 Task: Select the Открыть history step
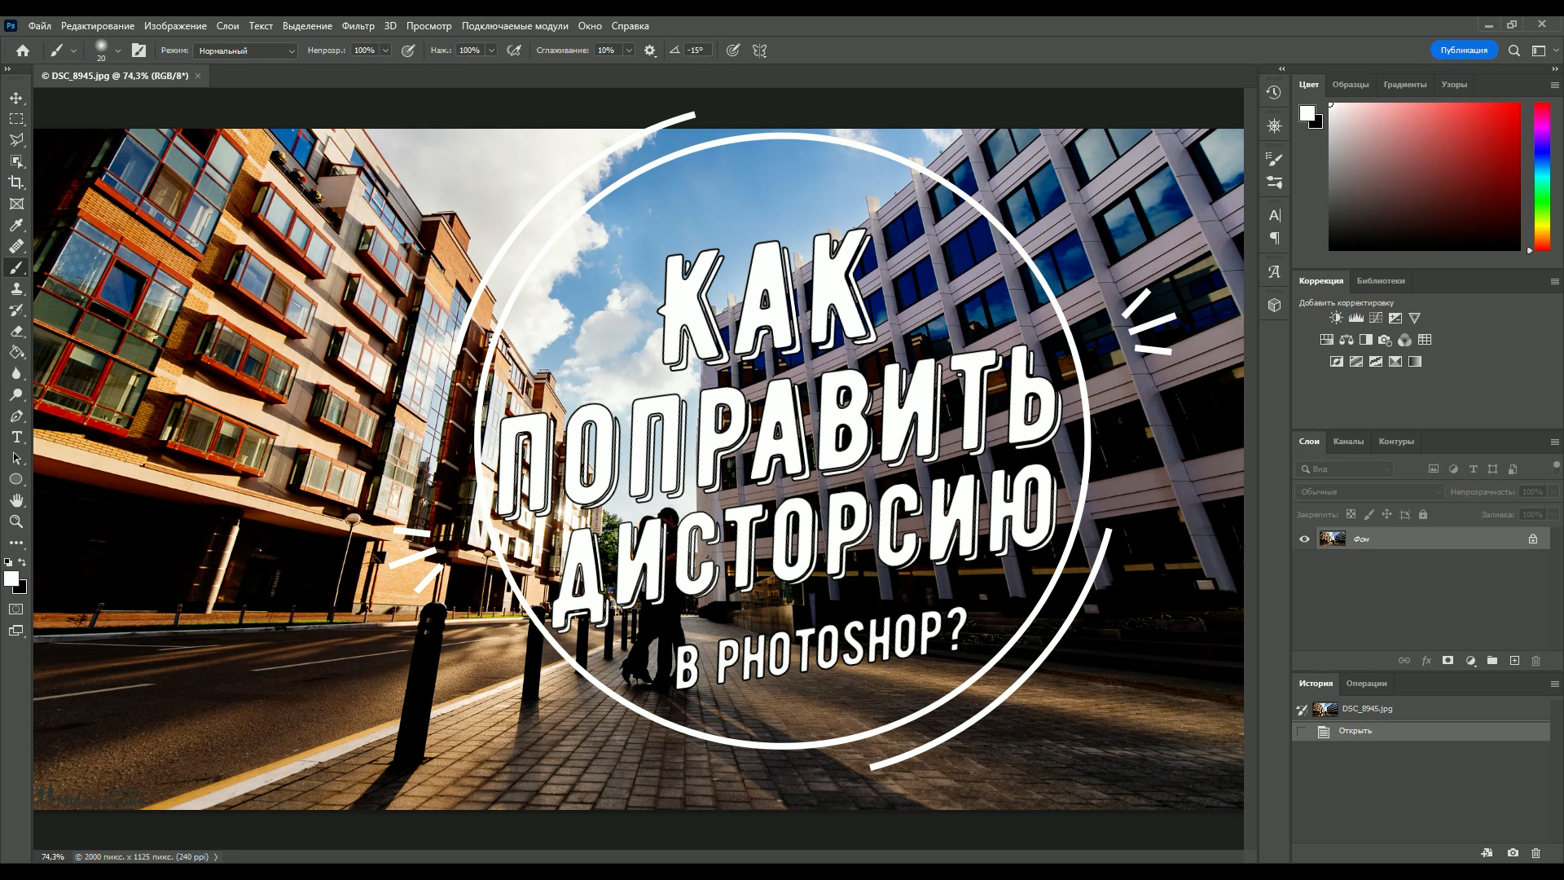pos(1355,731)
